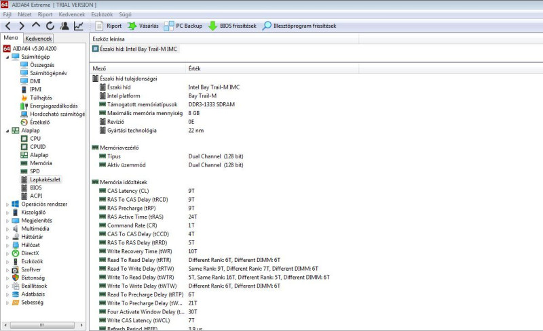
Task: Click the tree scrollbar right arrow
Action: 81,325
